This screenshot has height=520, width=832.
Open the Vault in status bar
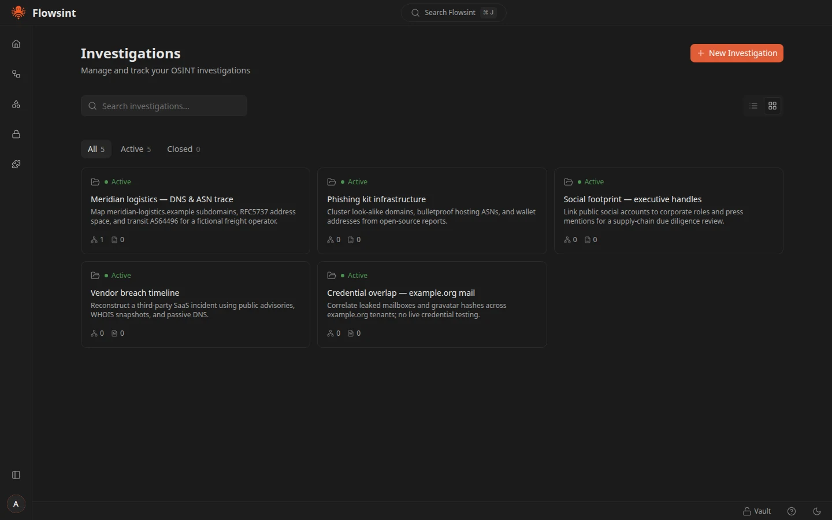(757, 511)
